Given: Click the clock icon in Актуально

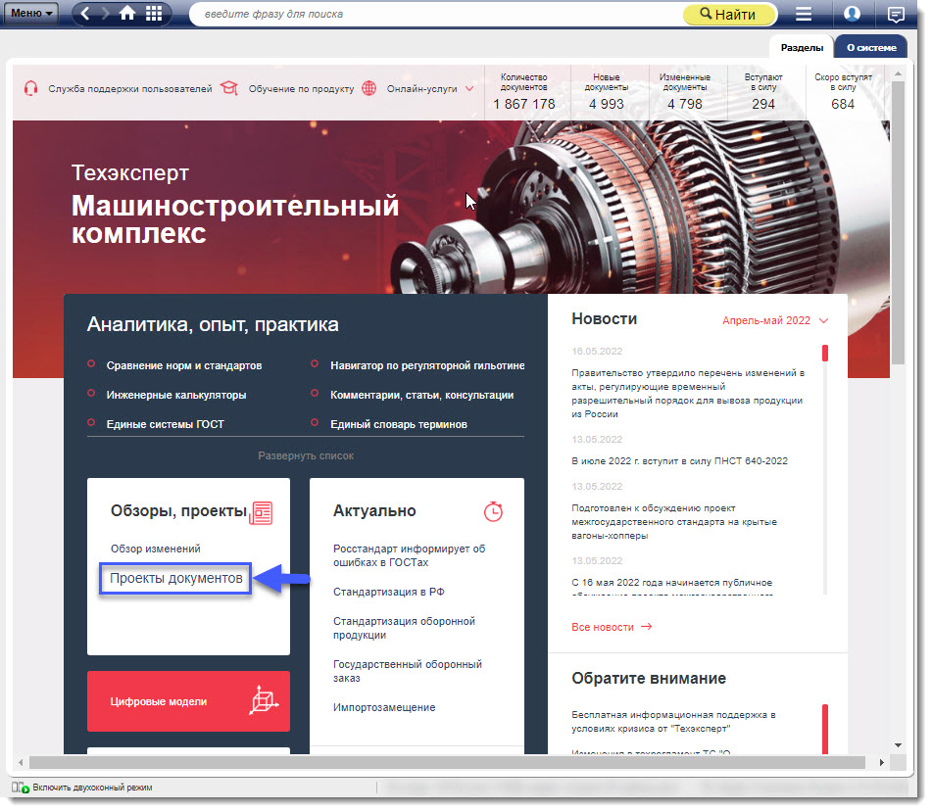Looking at the screenshot, I should point(493,511).
